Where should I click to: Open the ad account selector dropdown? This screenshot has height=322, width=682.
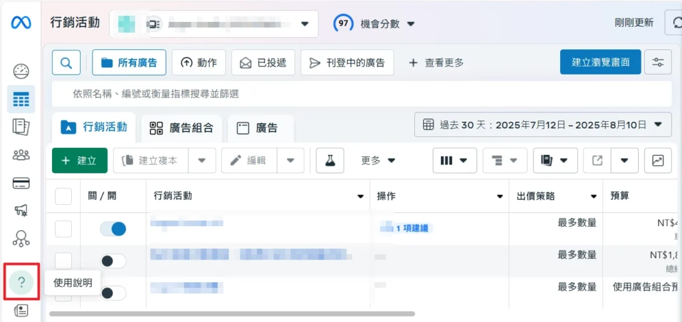click(x=214, y=23)
